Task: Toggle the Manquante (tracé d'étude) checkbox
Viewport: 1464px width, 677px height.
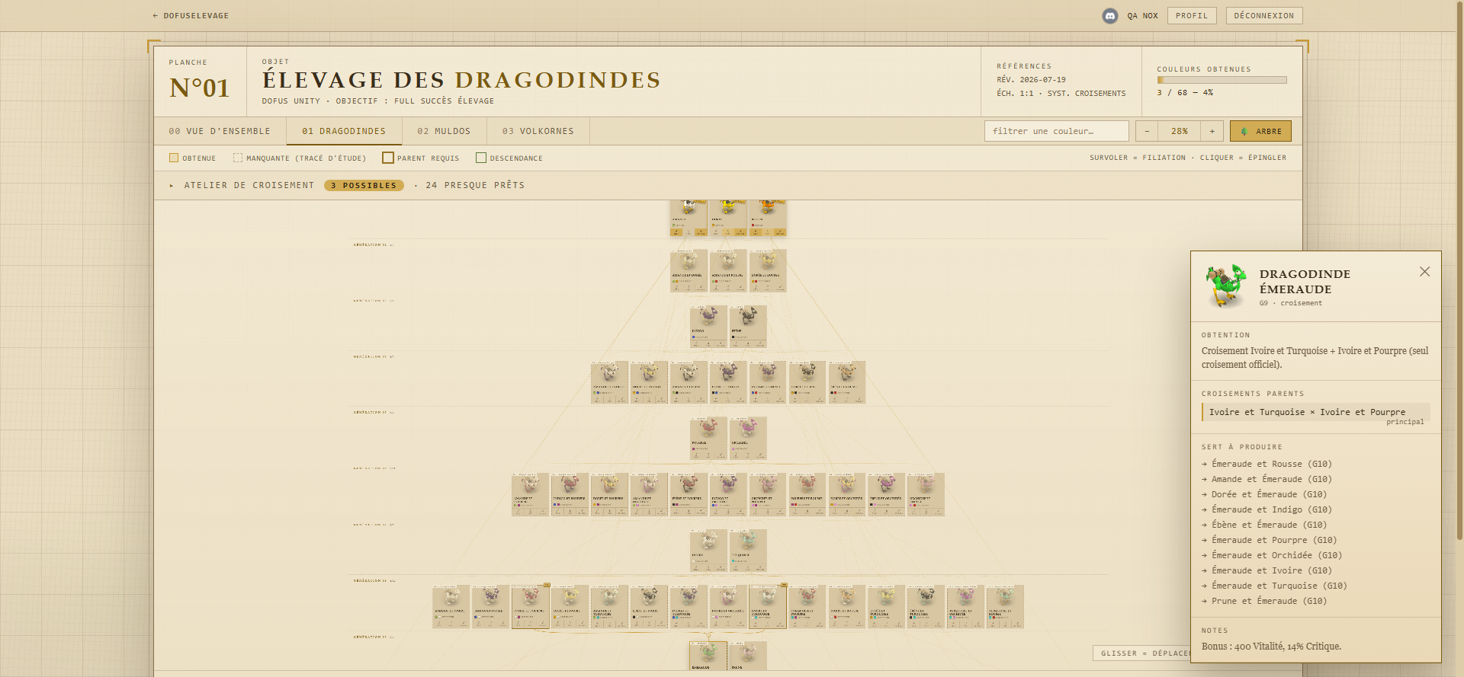Action: (x=238, y=158)
